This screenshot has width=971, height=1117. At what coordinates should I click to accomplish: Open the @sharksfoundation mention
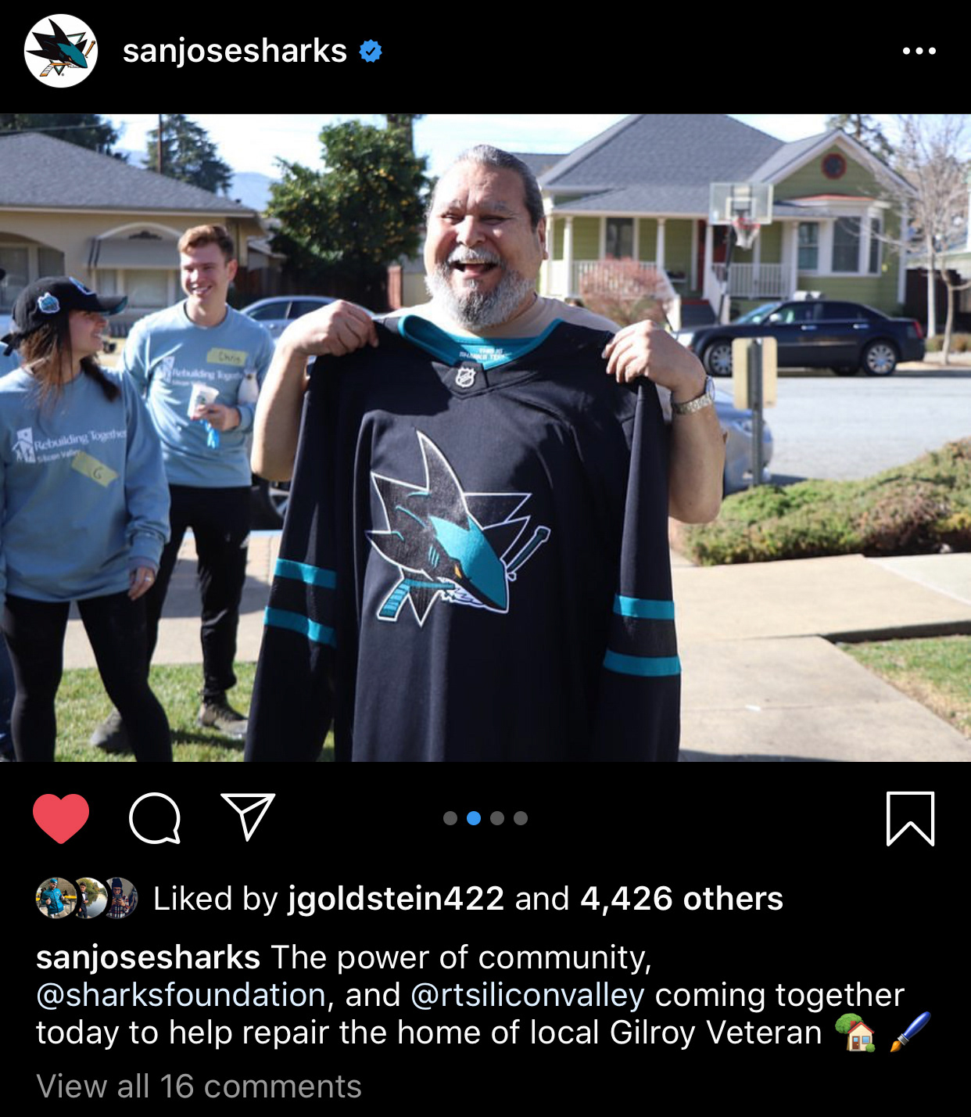click(x=181, y=995)
